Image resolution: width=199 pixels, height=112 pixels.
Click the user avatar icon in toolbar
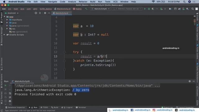coord(197,9)
